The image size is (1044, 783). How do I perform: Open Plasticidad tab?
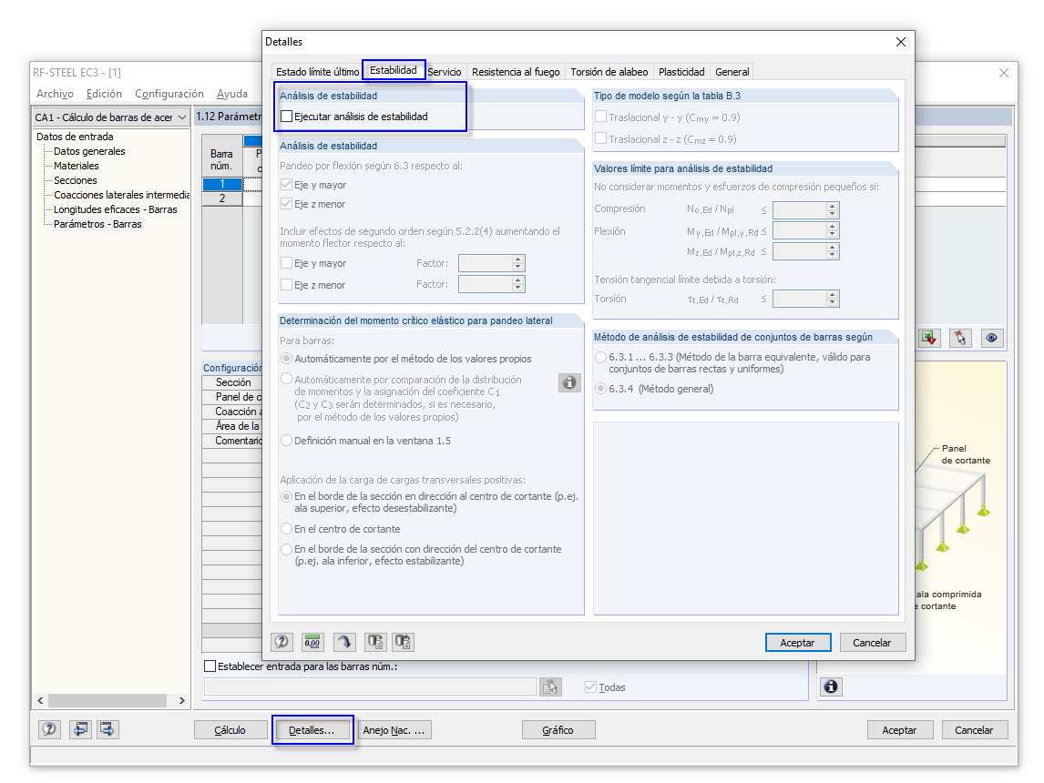coord(681,72)
